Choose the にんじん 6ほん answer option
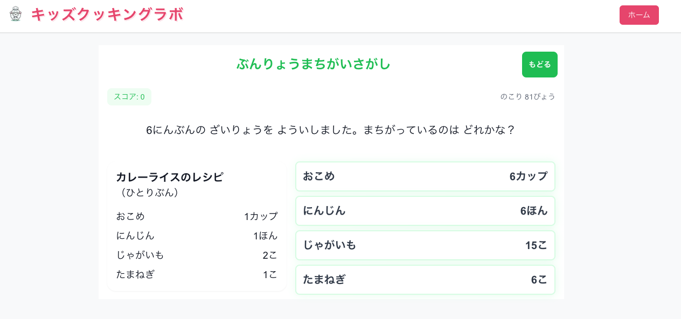This screenshot has width=681, height=319. pyautogui.click(x=425, y=211)
